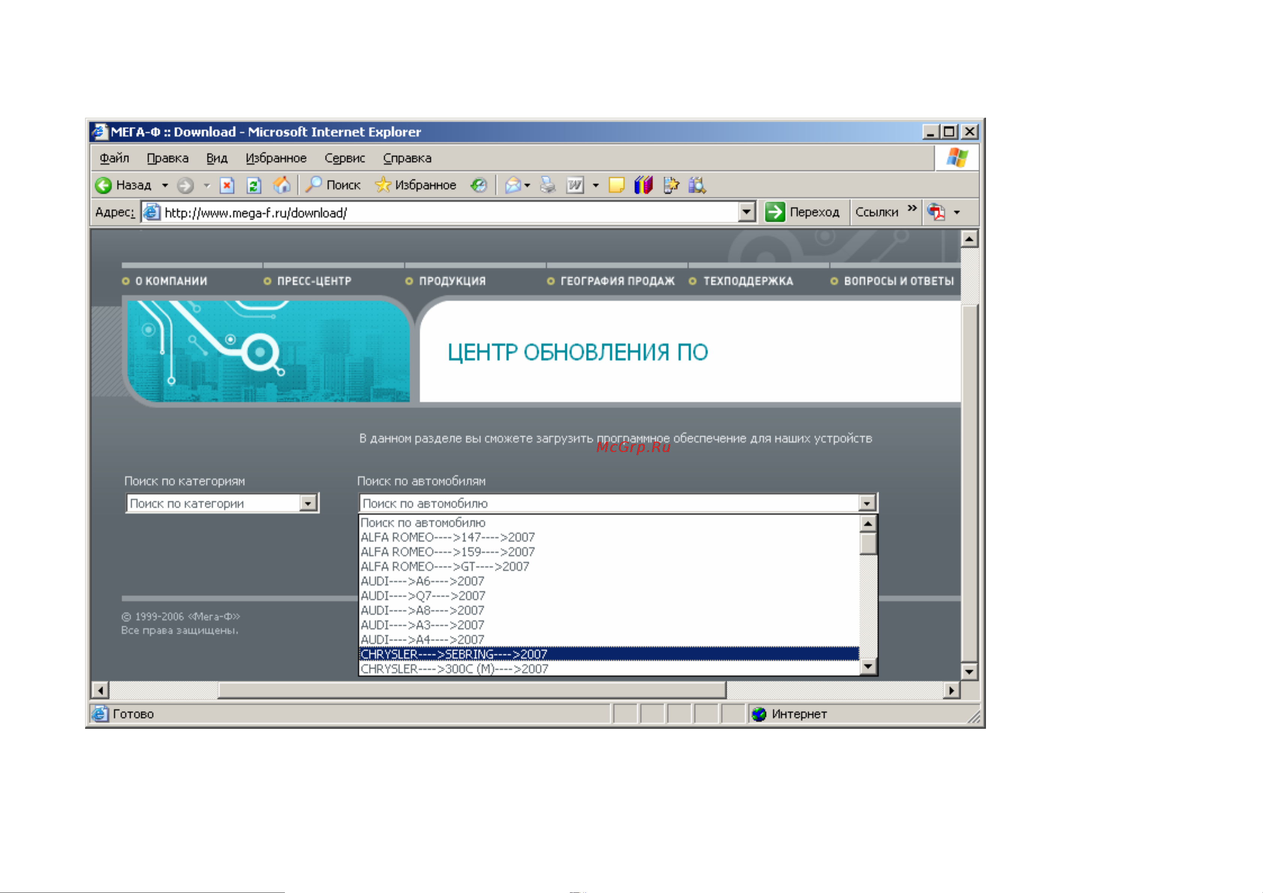Open the Поиск search toolbar button

click(333, 185)
